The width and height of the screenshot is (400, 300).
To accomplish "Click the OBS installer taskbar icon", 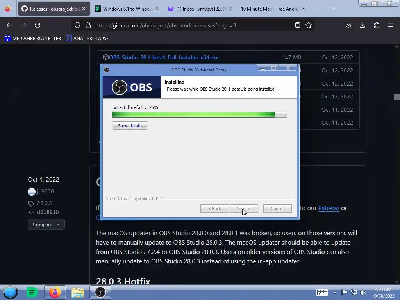I will [x=100, y=292].
